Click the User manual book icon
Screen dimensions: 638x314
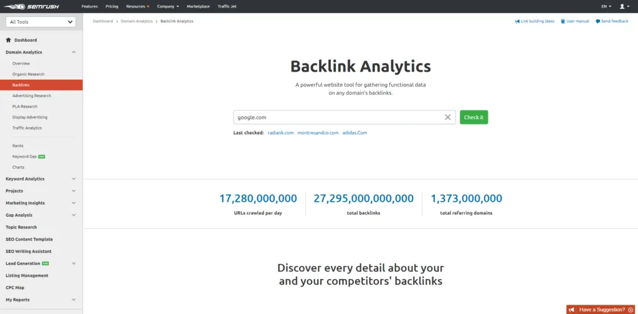(563, 21)
